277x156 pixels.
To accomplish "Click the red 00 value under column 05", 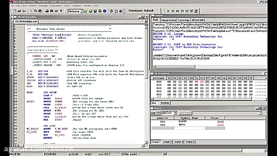I will pyautogui.click(x=196, y=82).
